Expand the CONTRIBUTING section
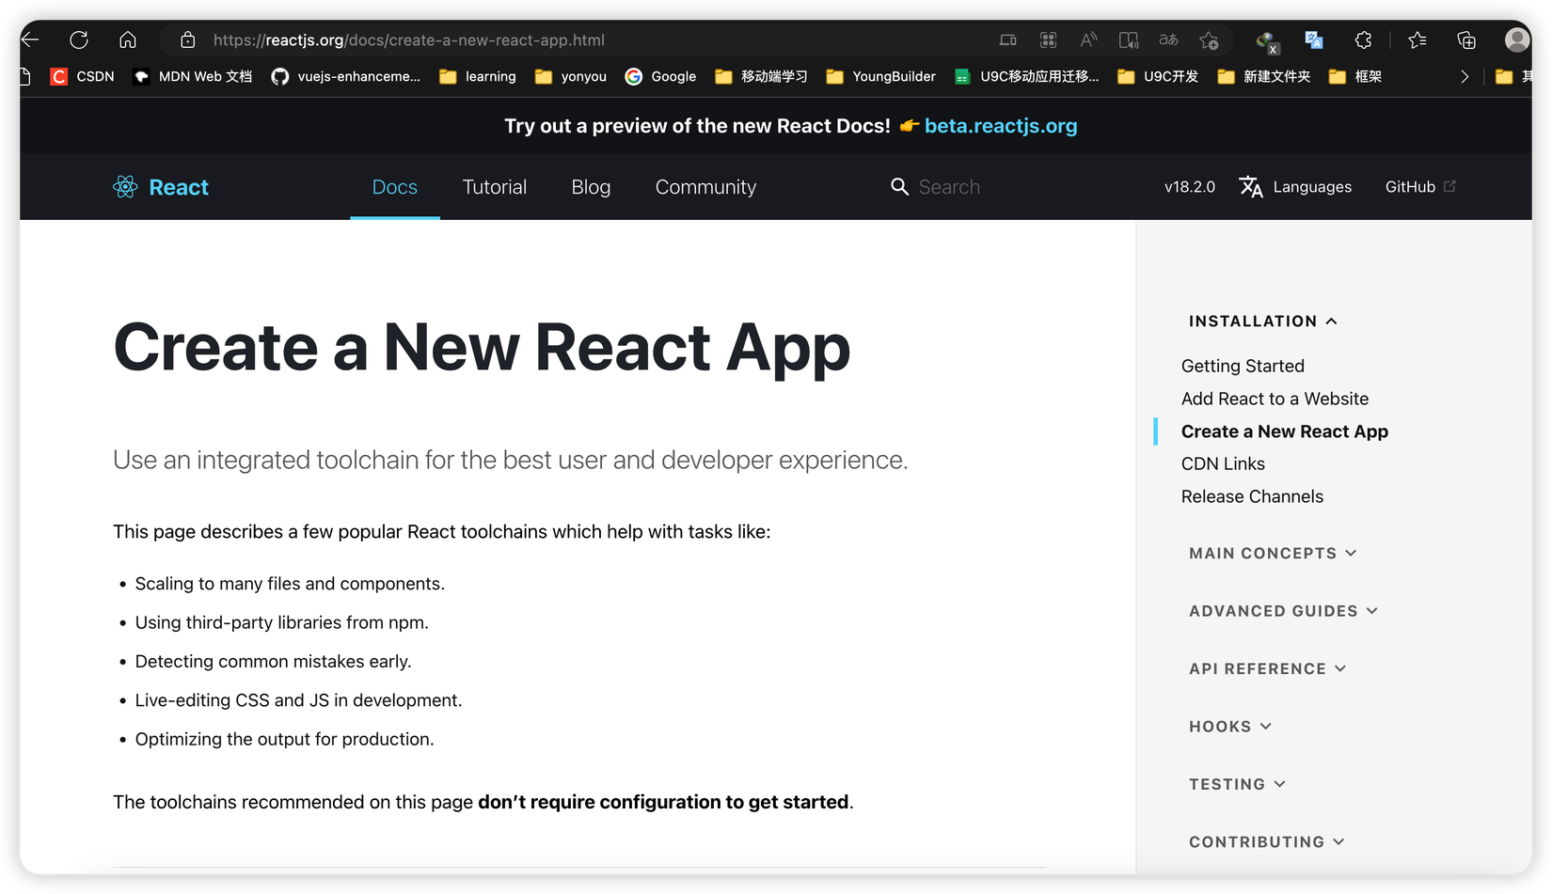1552x894 pixels. click(x=1267, y=842)
